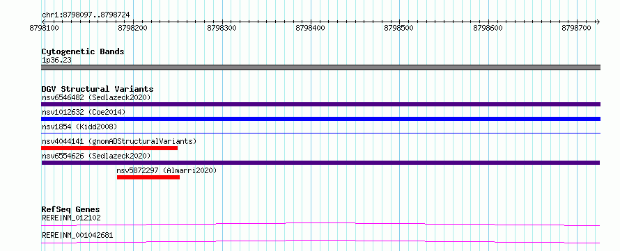Click the purple bar of nsv6546482

click(x=320, y=104)
